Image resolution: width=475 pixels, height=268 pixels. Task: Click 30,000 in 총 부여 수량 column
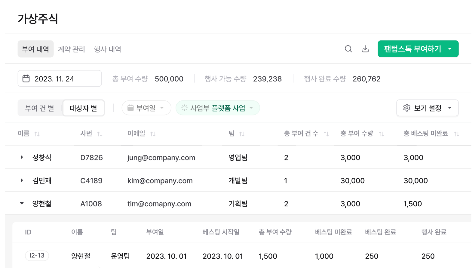352,180
